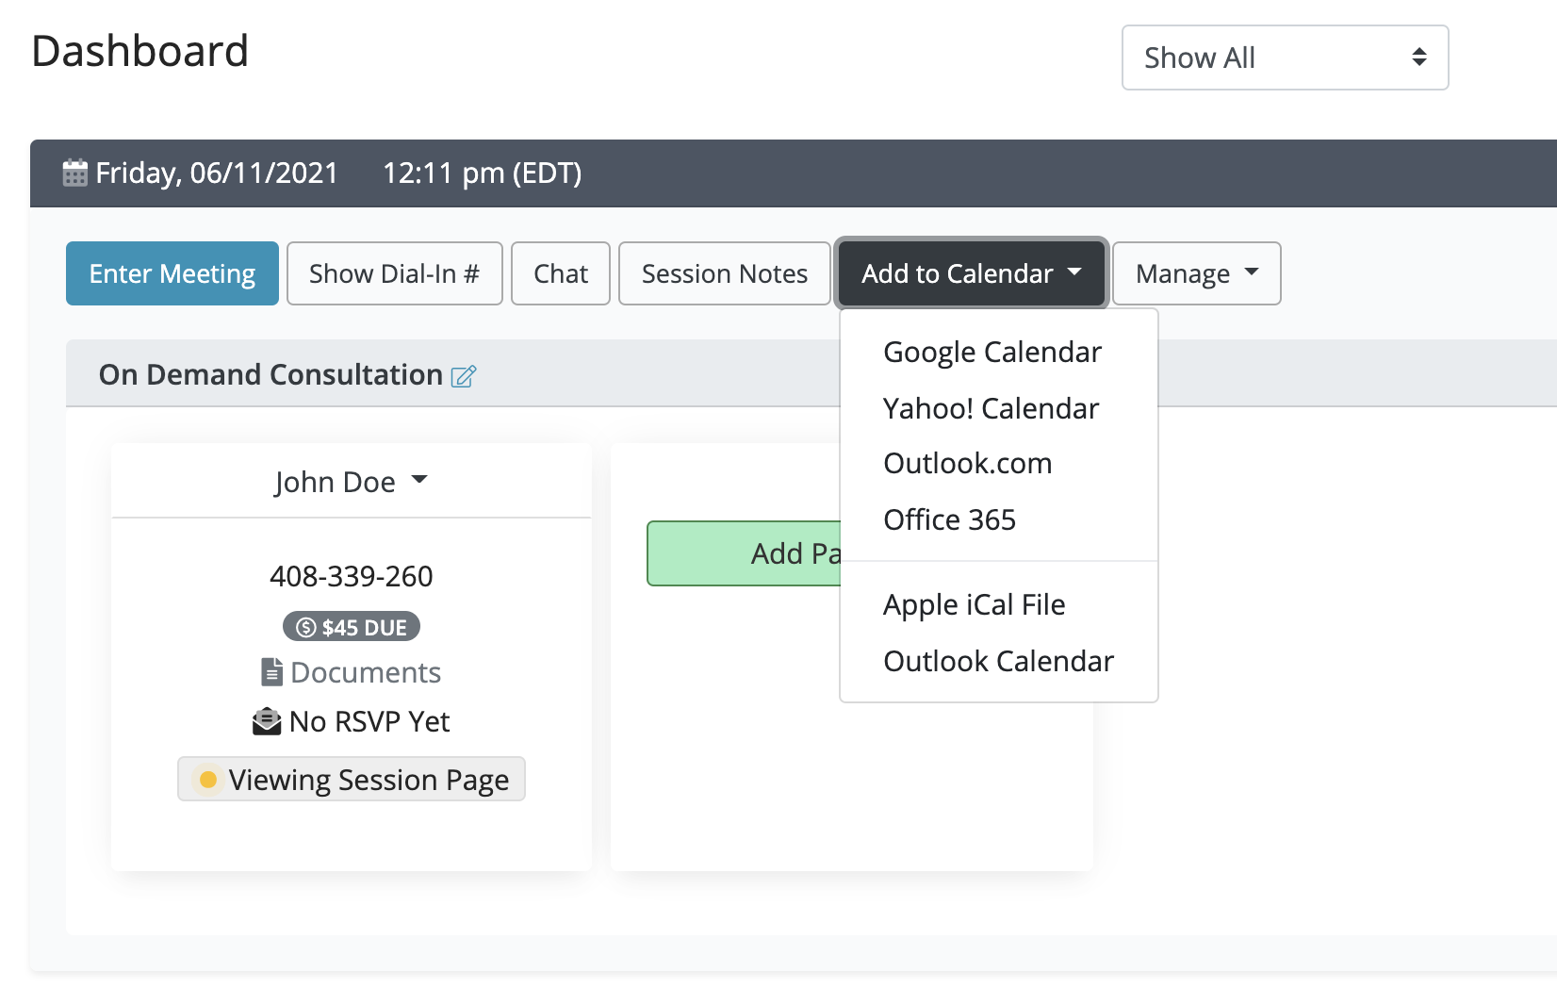Click the RSVP envelope icon
This screenshot has height=1005, width=1557.
[267, 722]
